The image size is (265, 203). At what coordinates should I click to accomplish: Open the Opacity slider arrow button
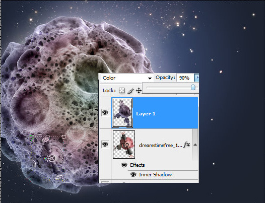[x=196, y=78]
